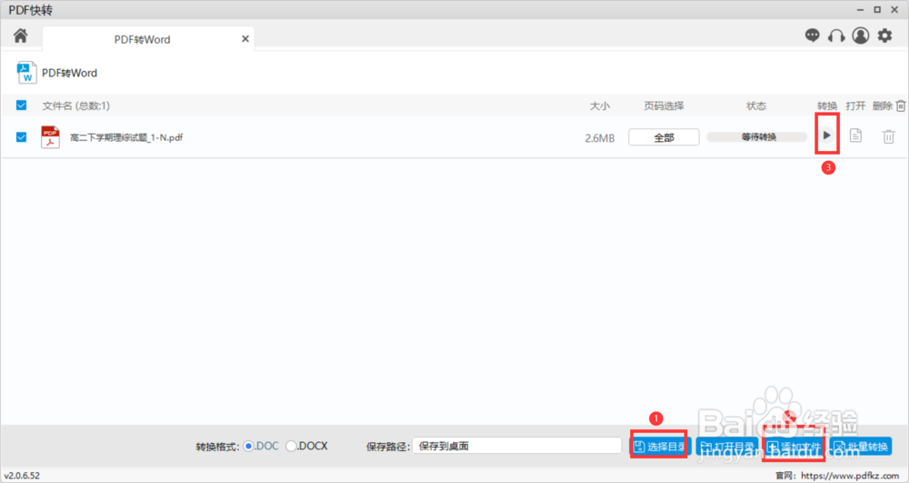Select the .DOC format radio button
909x483 pixels.
click(249, 446)
